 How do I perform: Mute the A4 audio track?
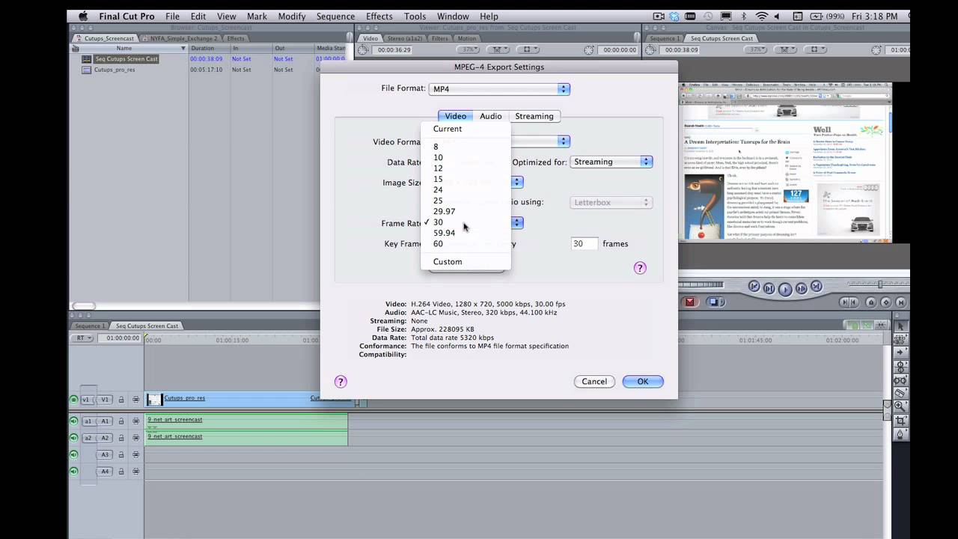[x=73, y=472]
